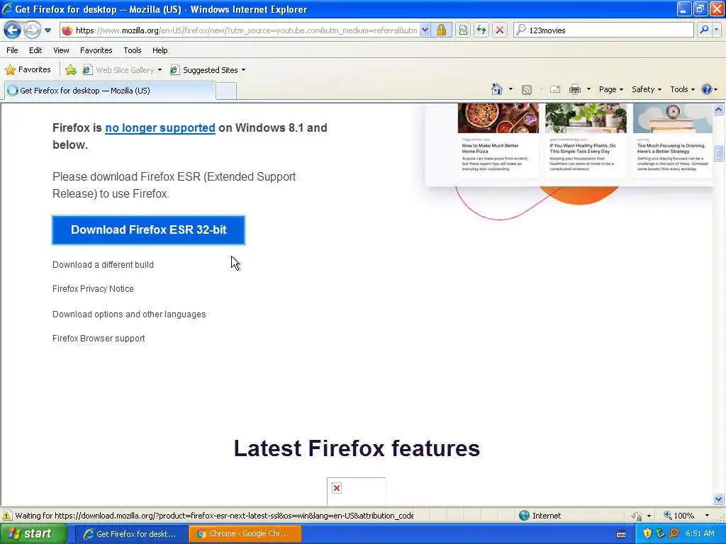
Task: Open the Favorites star button
Action: point(28,70)
